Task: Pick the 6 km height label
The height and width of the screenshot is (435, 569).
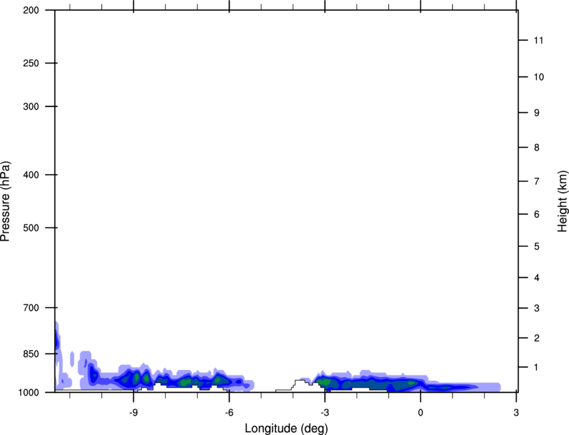Action: pos(537,214)
